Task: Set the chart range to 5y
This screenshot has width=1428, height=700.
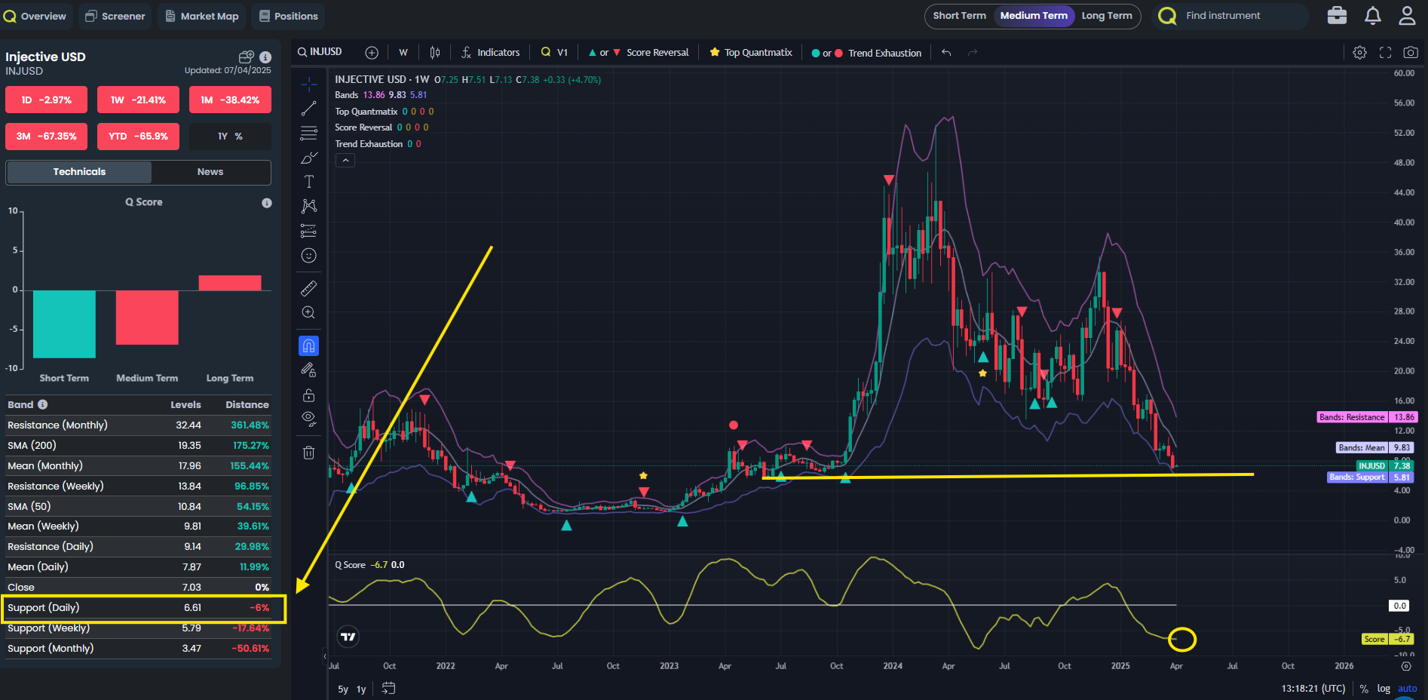Action: click(343, 689)
